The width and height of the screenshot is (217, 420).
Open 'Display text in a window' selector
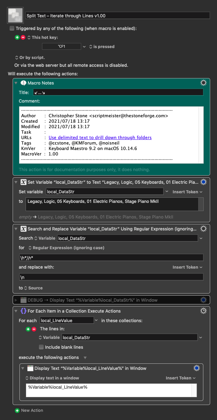coord(52,378)
